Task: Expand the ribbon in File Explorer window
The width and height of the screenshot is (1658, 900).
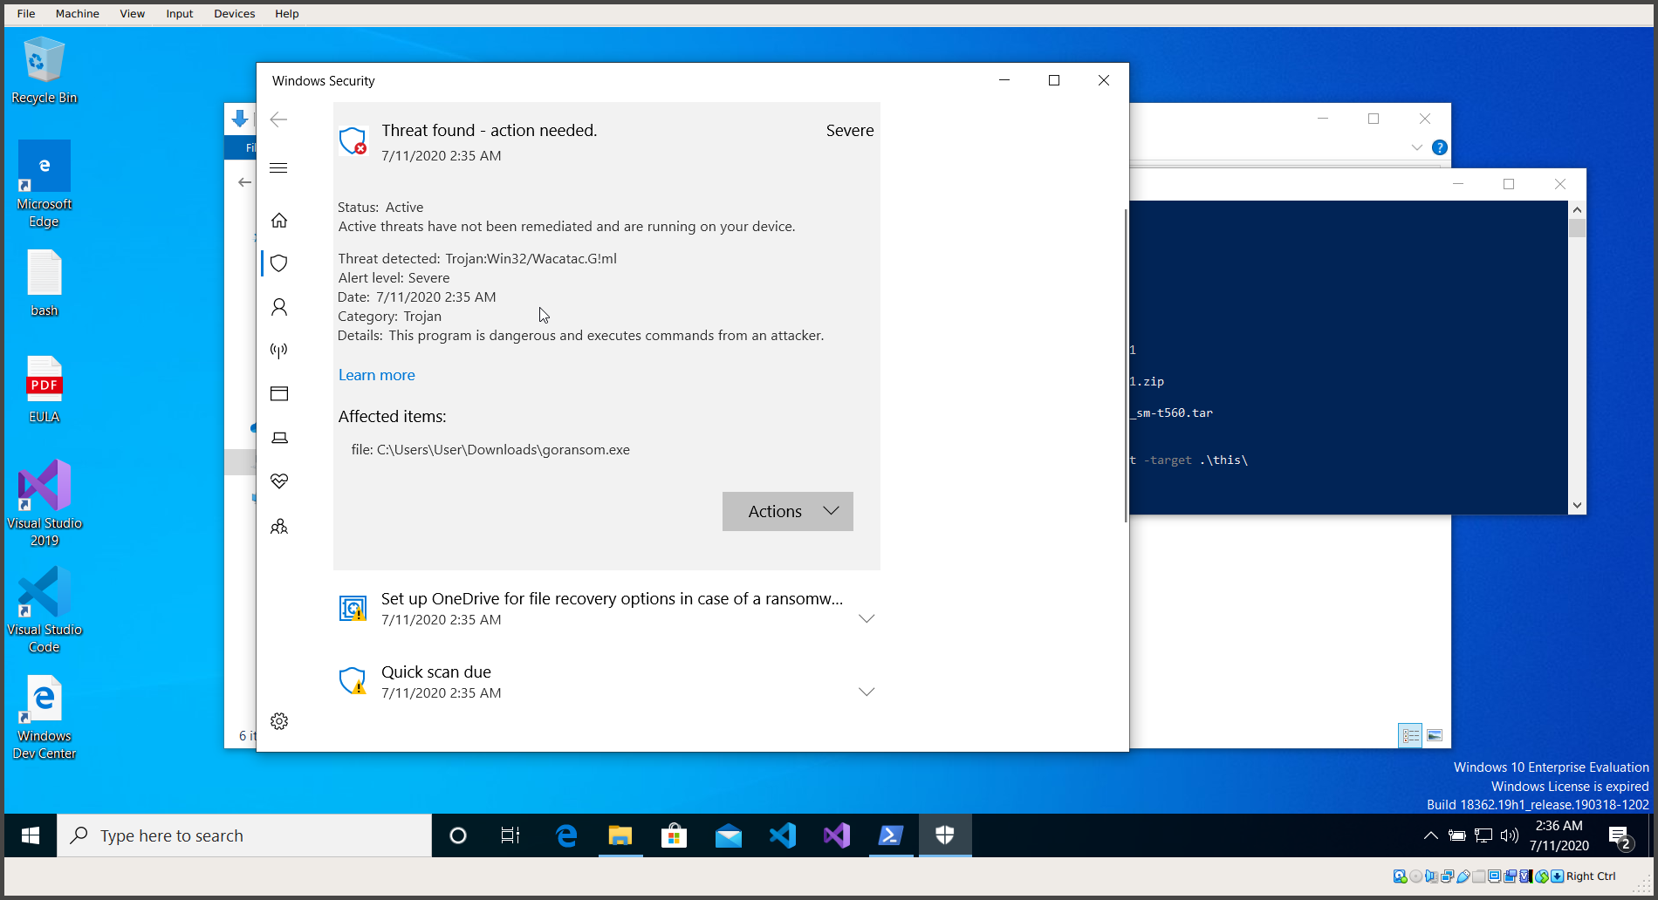Action: pyautogui.click(x=1417, y=147)
